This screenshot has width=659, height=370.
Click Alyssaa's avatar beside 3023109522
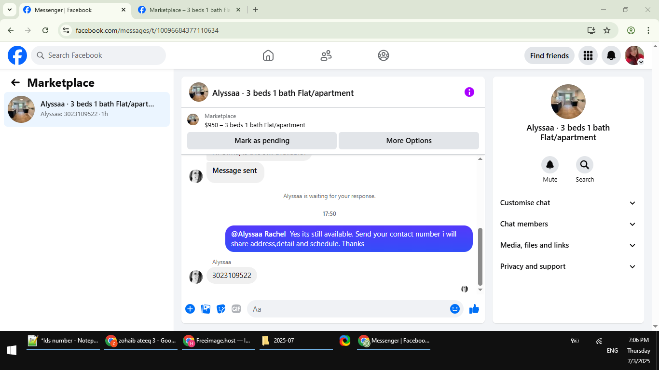pyautogui.click(x=196, y=277)
